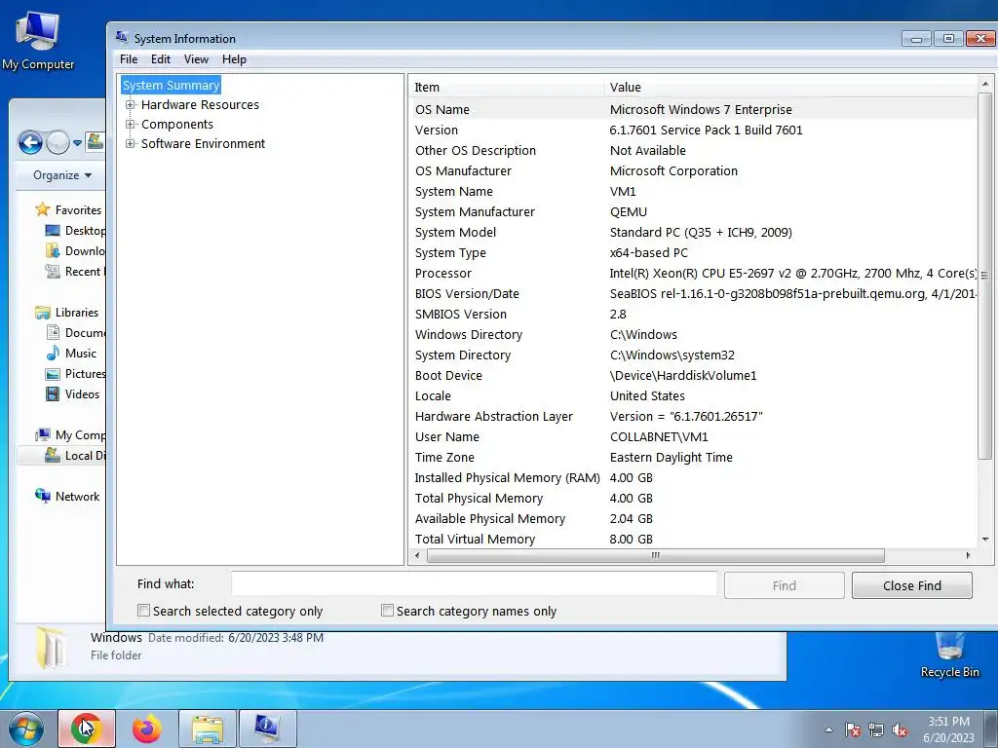Image resolution: width=998 pixels, height=748 pixels.
Task: Select the System Model row
Action: pos(693,232)
